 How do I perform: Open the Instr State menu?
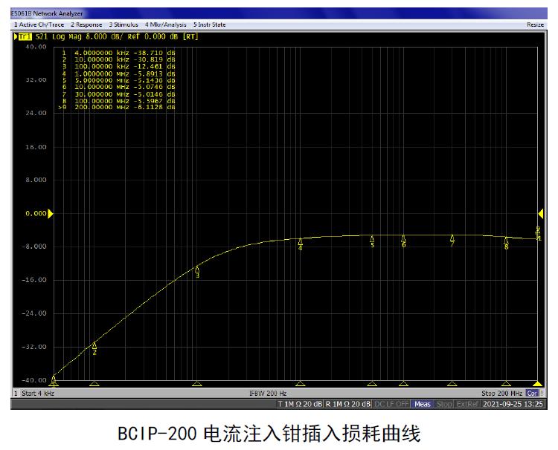click(210, 25)
